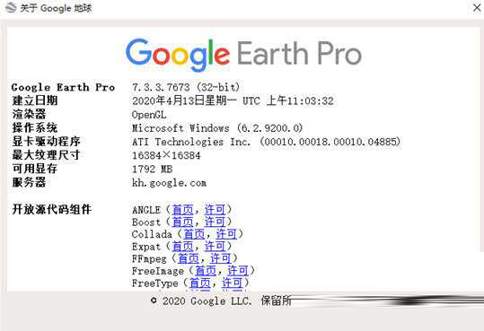Image resolution: width=484 pixels, height=331 pixels.
Task: Click the 操作系统 label
Action: (34, 127)
